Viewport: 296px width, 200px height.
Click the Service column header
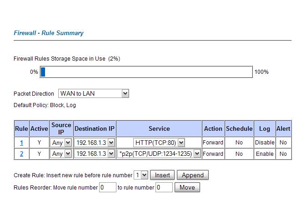pos(159,128)
